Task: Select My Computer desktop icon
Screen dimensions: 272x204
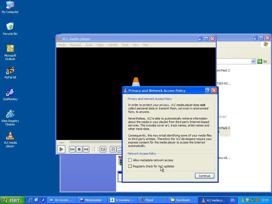Action: pos(10,7)
